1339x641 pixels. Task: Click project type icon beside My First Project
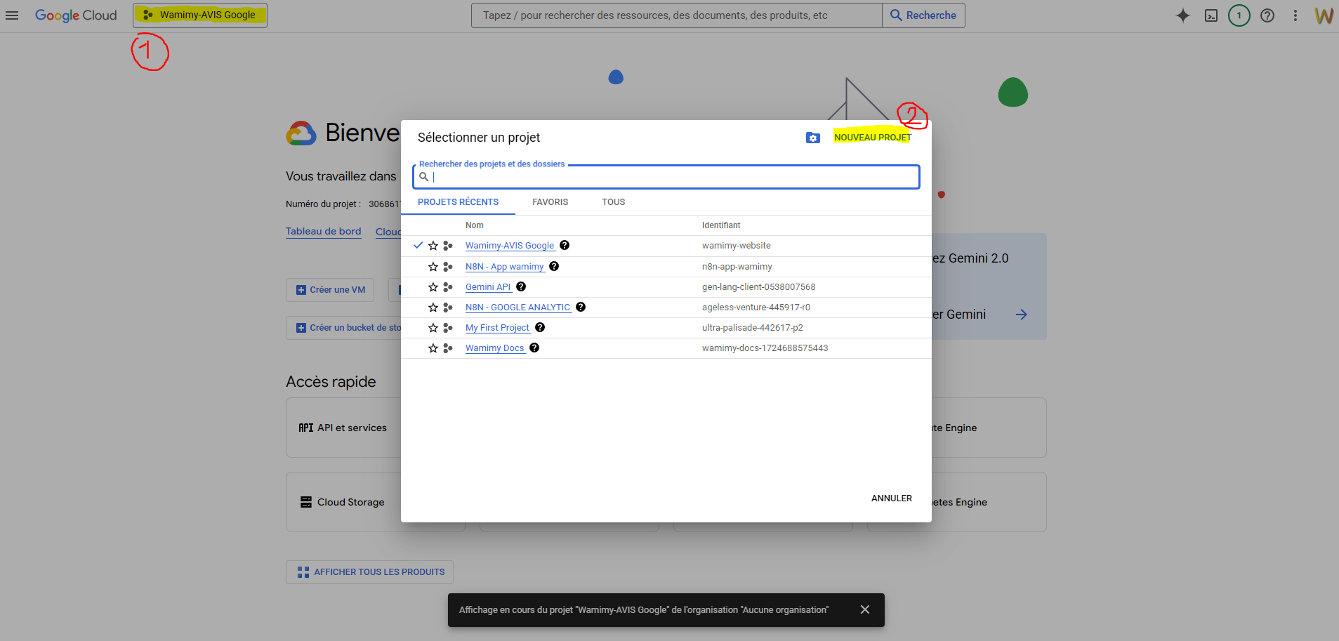(x=448, y=328)
